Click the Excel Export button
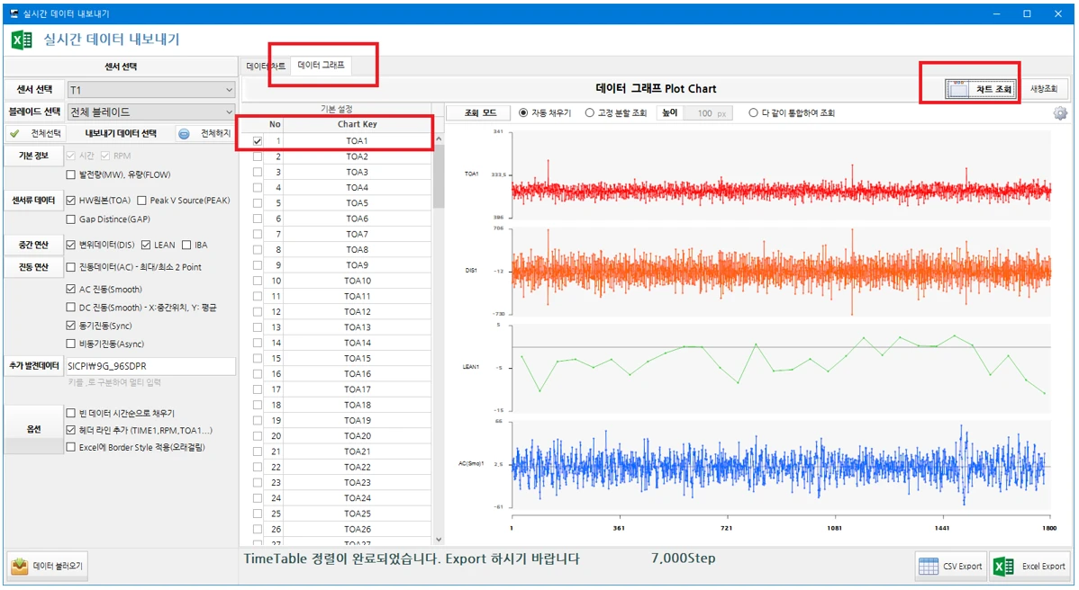 1030,567
